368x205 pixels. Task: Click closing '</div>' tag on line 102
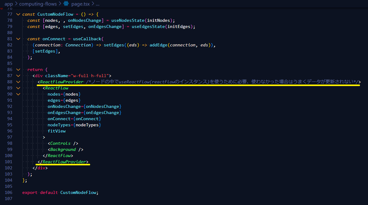(x=40, y=168)
